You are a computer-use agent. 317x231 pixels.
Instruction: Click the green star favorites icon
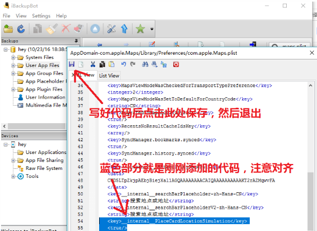click(140, 29)
